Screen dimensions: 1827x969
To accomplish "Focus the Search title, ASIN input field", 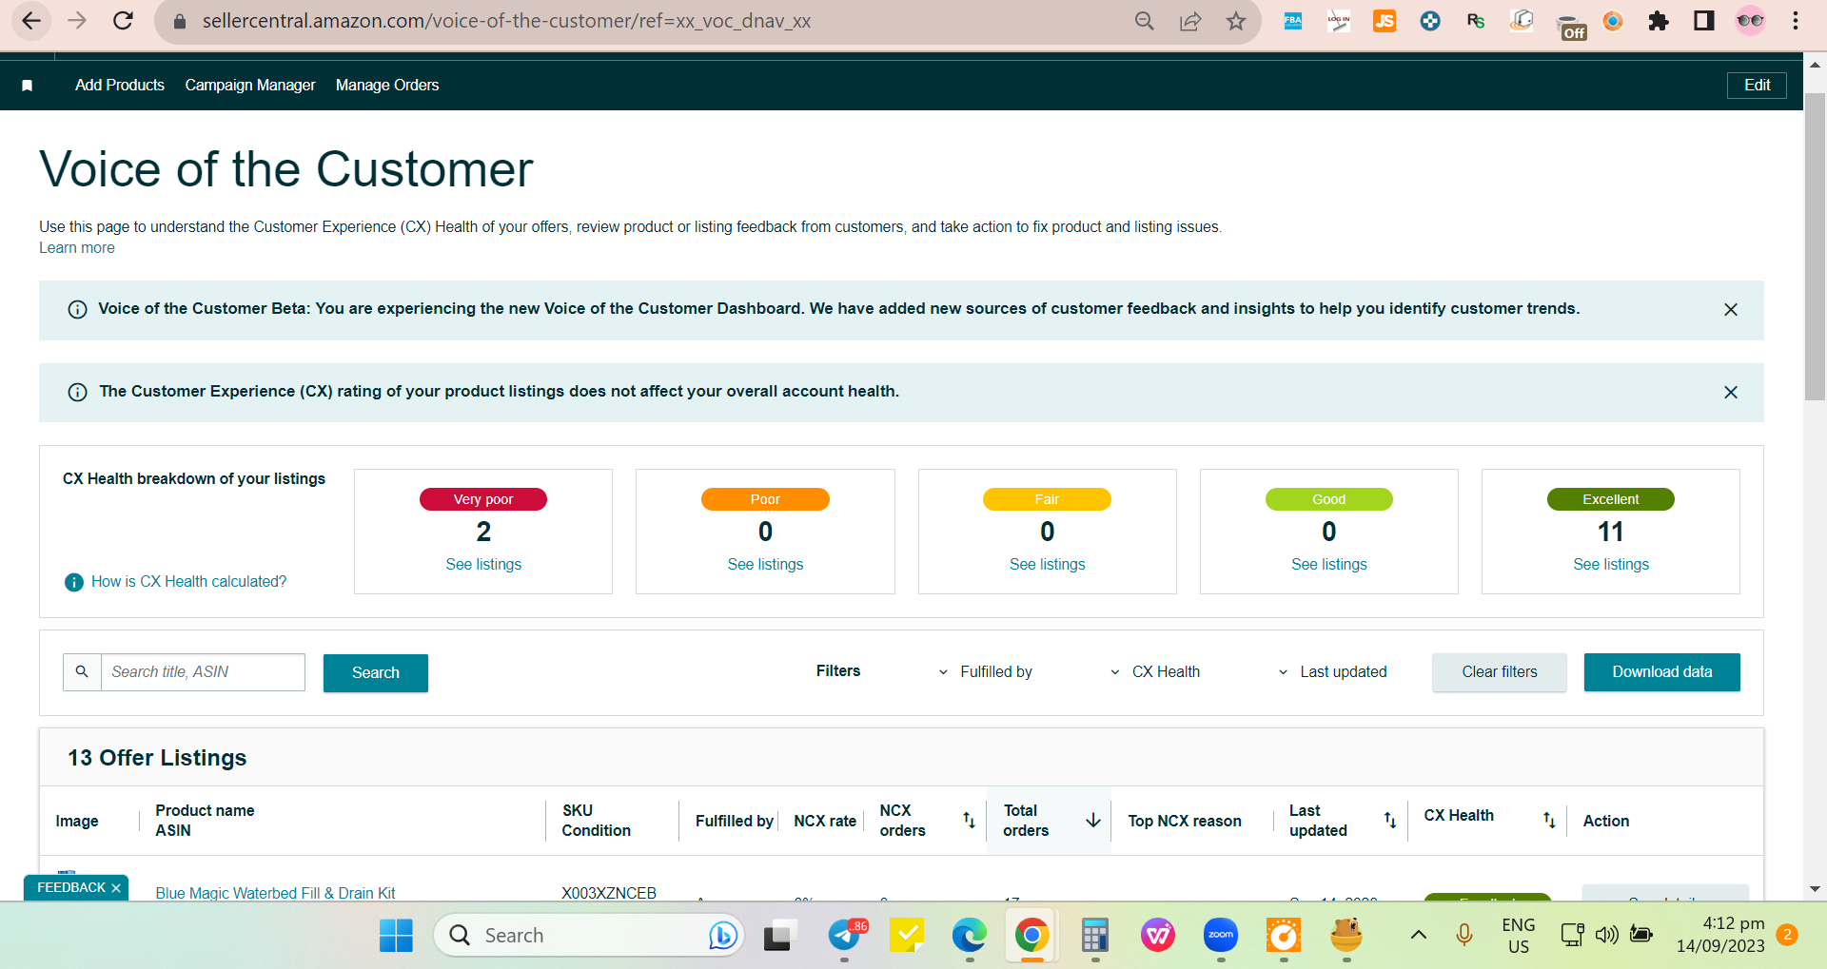I will (203, 671).
